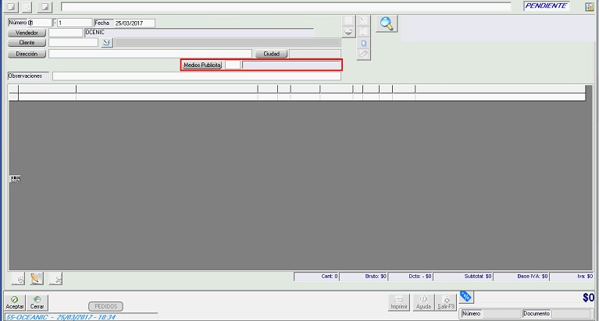Screen dimensions: 599x321
Task: Open Ayuda help button
Action: click(x=423, y=302)
